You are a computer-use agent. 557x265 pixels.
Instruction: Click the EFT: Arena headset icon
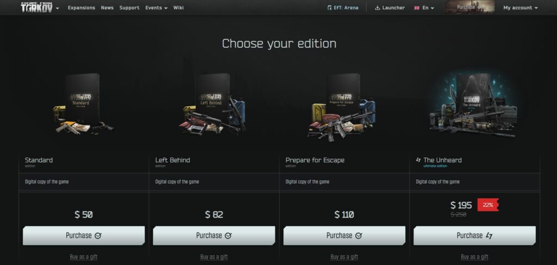[x=329, y=8]
